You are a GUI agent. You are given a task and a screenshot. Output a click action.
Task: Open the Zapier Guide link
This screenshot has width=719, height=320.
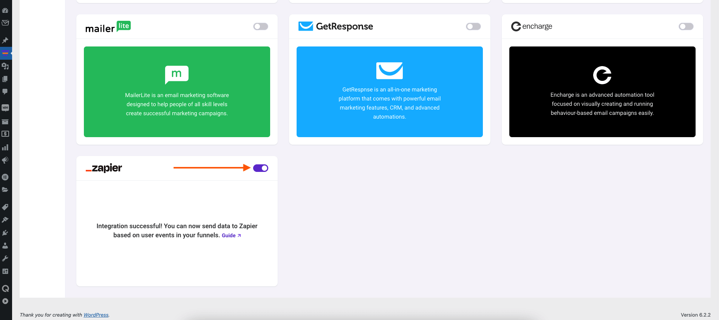(231, 235)
